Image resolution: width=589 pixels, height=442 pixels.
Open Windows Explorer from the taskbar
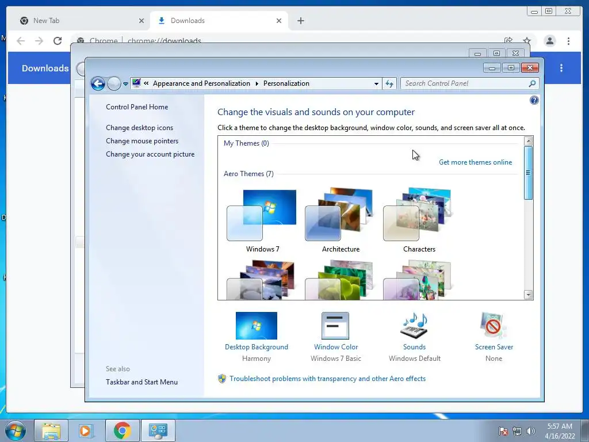coord(51,430)
